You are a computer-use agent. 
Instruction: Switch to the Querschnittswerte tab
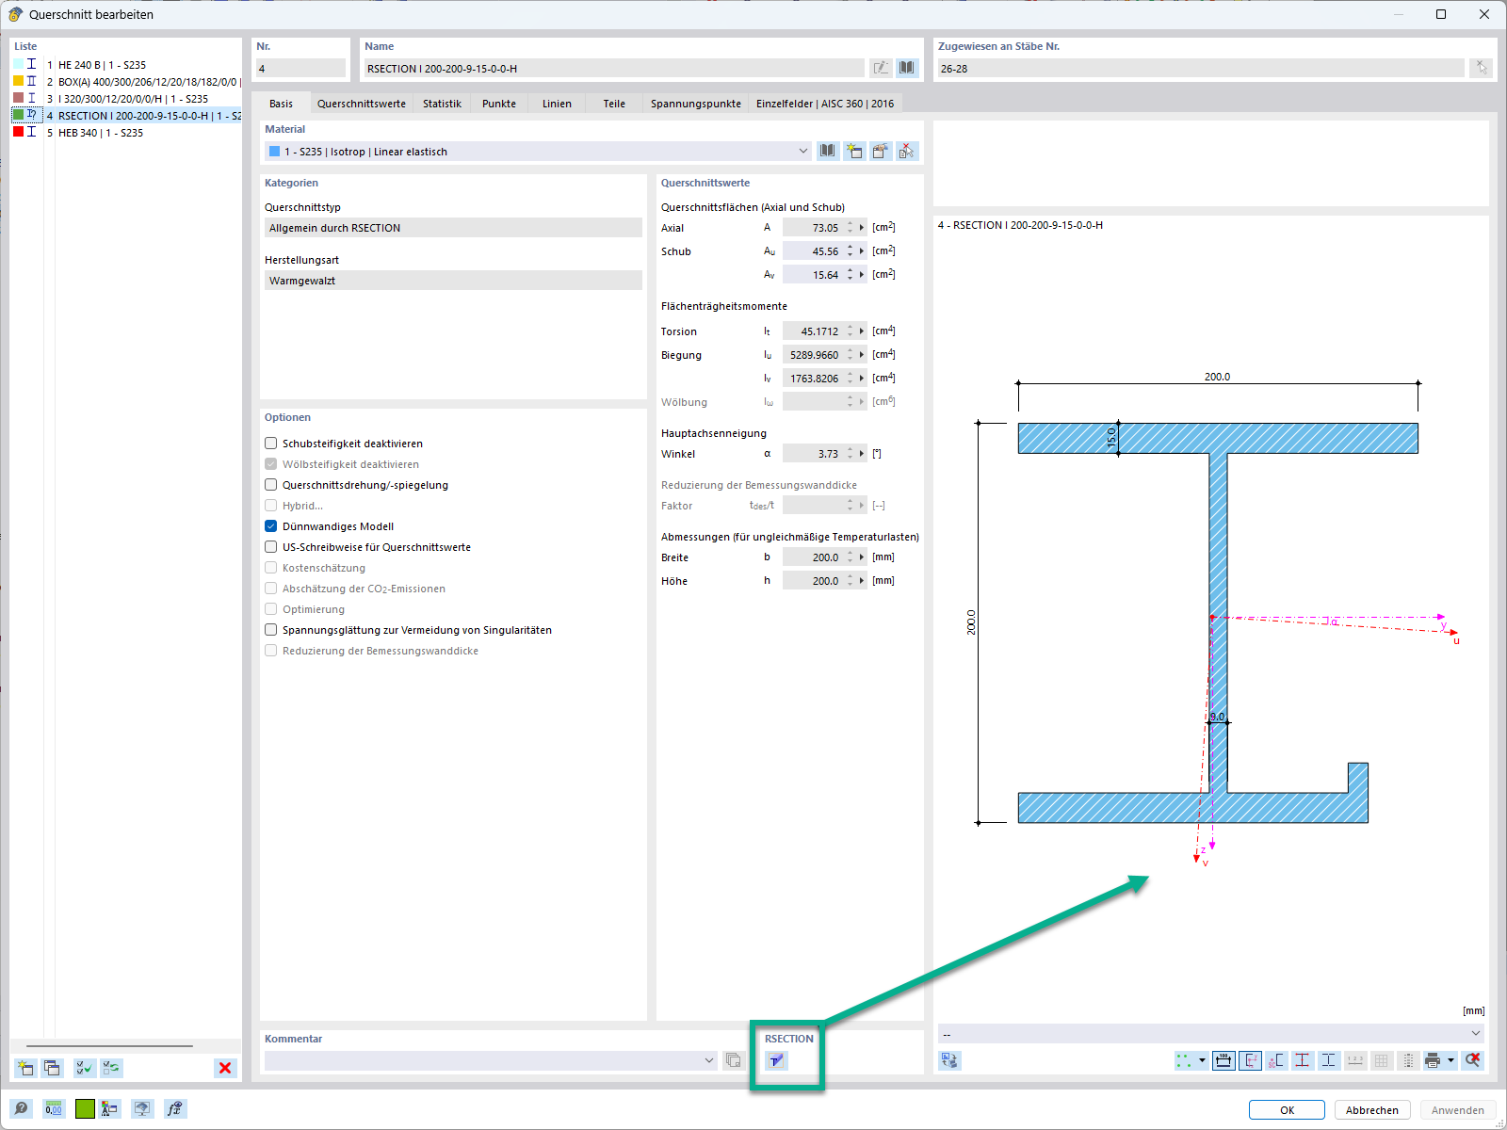click(x=361, y=104)
